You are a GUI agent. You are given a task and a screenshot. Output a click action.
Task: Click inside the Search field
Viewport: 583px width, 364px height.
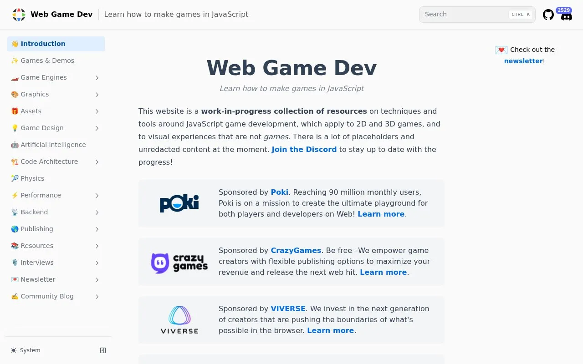tap(477, 15)
